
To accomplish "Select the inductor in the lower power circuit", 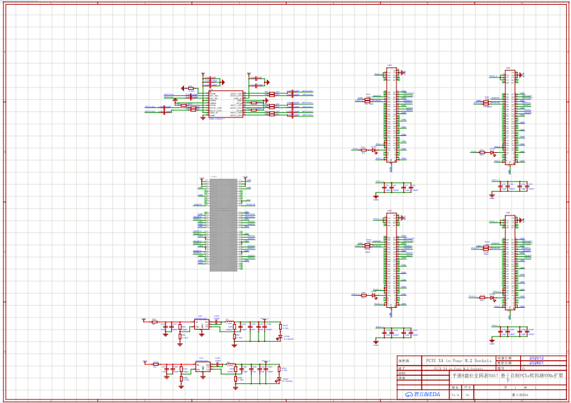I will tap(229, 364).
